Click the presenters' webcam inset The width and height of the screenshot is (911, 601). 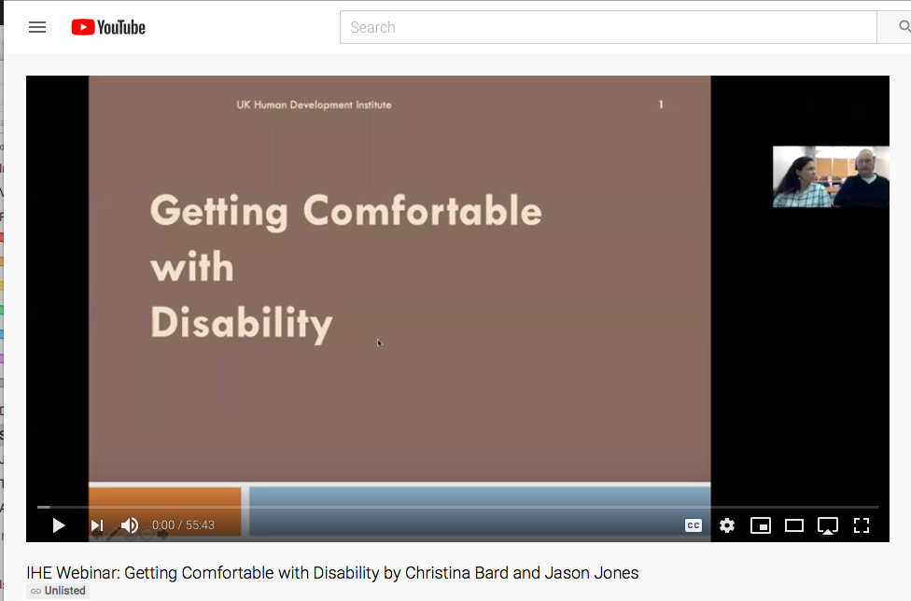(831, 175)
